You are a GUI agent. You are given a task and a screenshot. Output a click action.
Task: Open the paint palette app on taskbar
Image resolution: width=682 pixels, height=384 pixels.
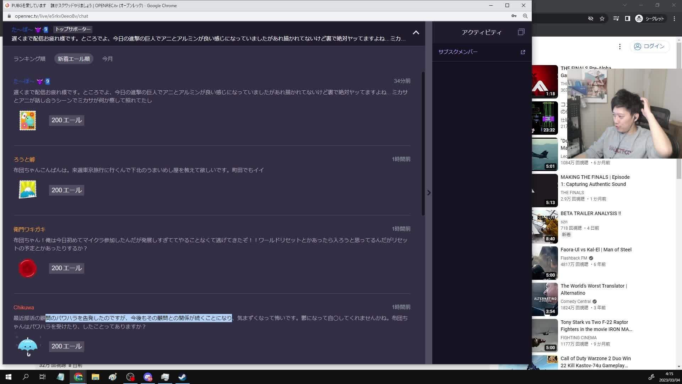tap(113, 377)
